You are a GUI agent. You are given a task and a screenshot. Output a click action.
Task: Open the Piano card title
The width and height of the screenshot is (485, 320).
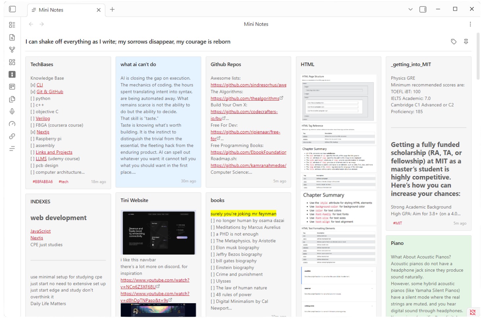[397, 243]
